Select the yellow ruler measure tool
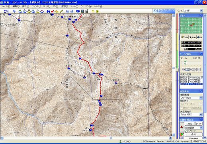The width and height of the screenshot is (207, 144). 61,12
